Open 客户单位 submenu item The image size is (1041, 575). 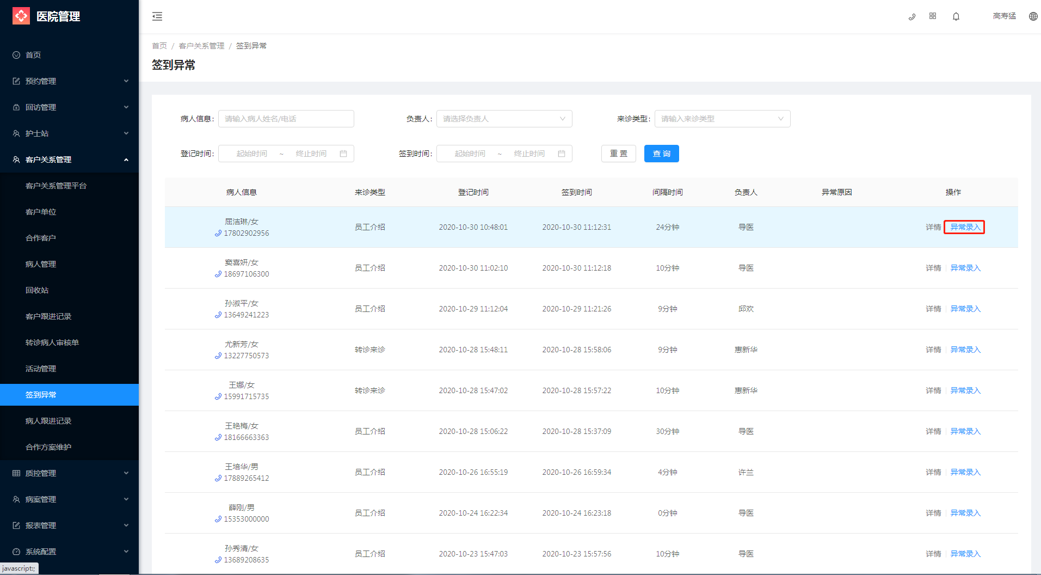pyautogui.click(x=69, y=212)
